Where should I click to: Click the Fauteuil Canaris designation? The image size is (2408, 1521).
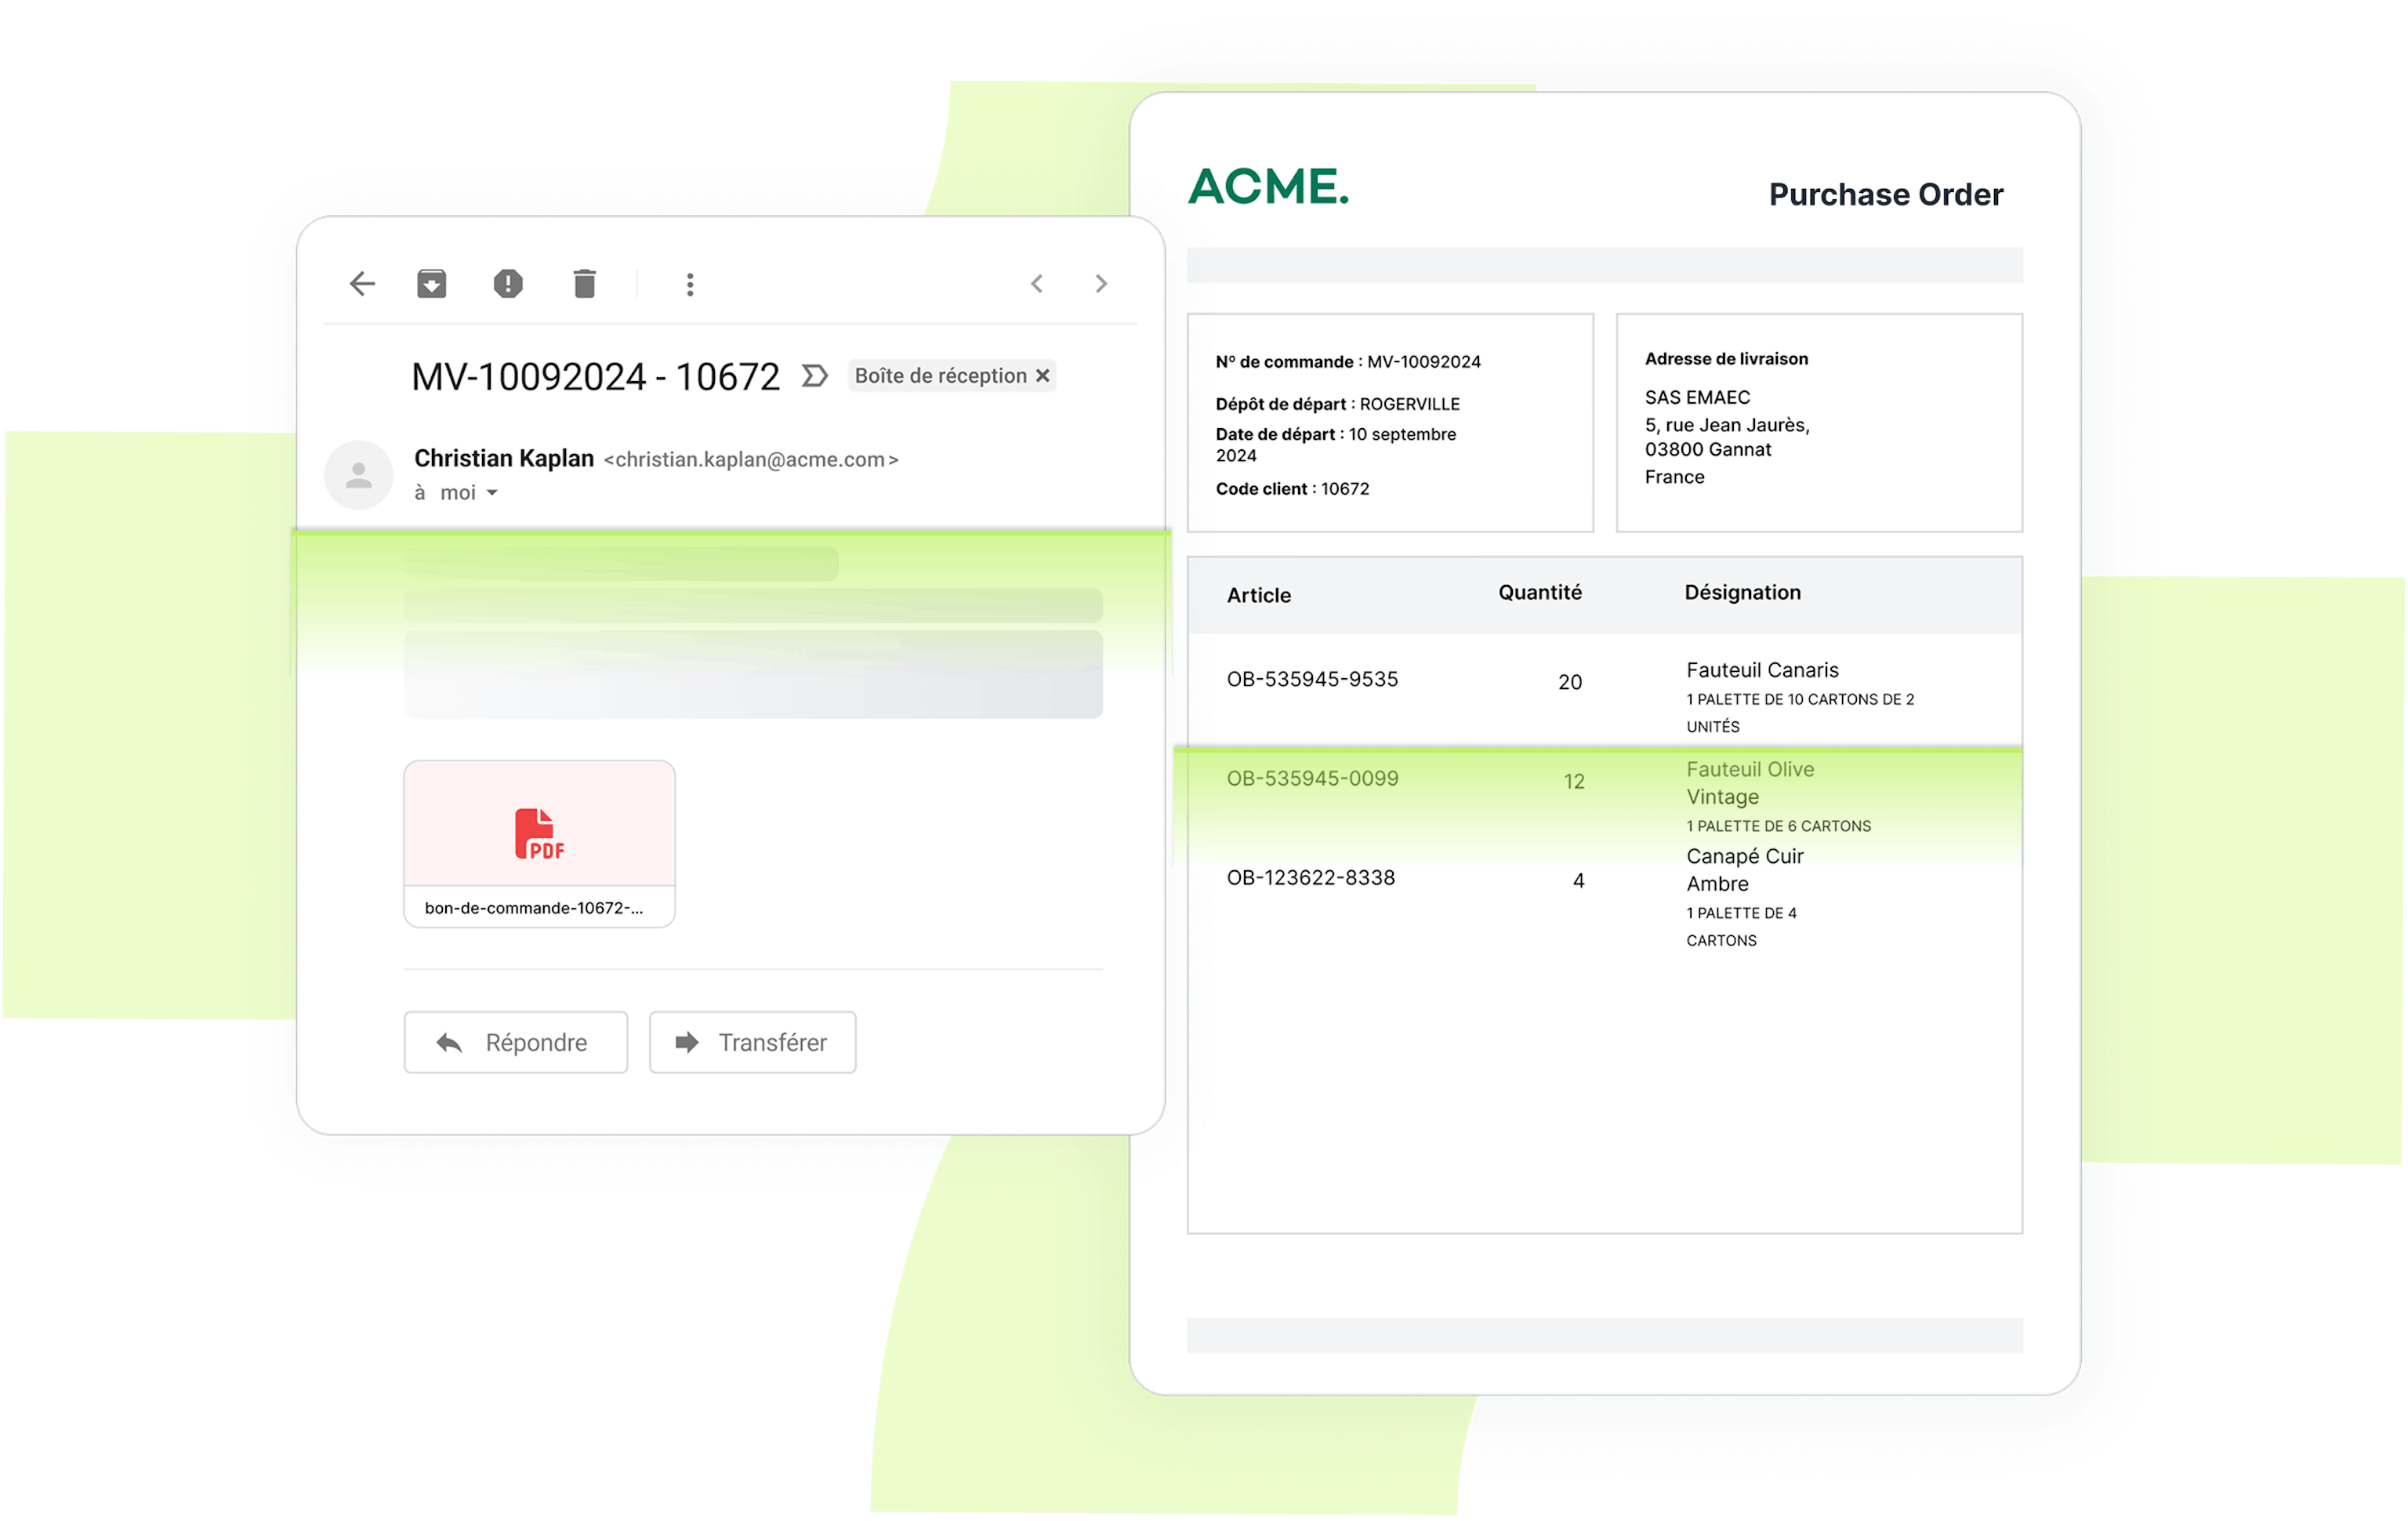coord(1763,671)
